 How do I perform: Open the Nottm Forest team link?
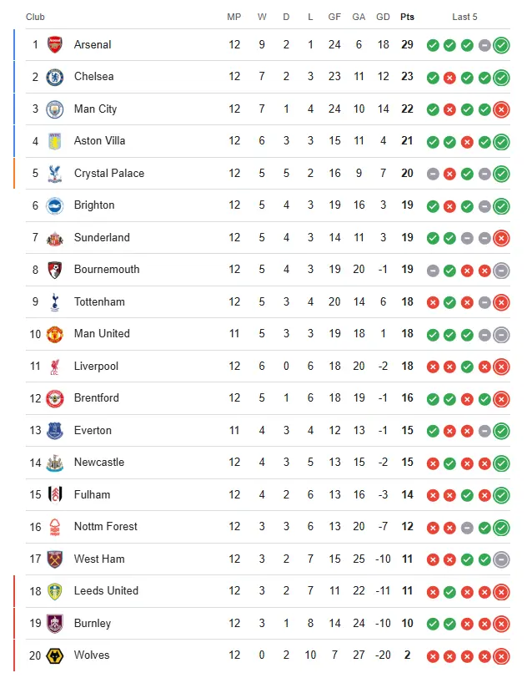pyautogui.click(x=105, y=527)
